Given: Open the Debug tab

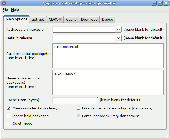Looking at the screenshot, I should point(108,20).
